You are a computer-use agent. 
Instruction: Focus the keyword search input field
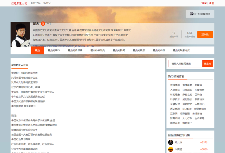(185, 64)
